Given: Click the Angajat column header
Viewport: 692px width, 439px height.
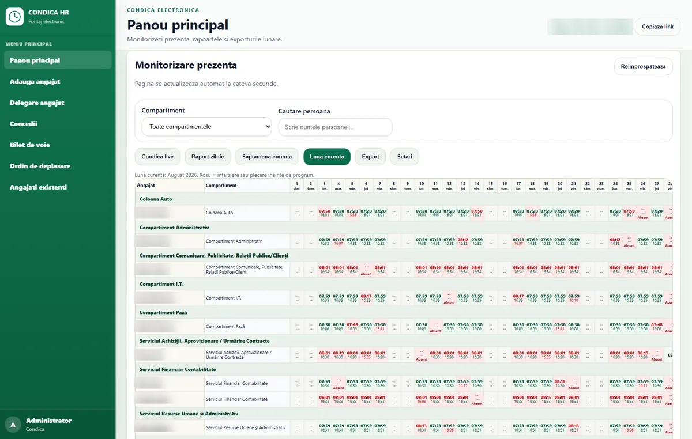Looking at the screenshot, I should (x=169, y=186).
